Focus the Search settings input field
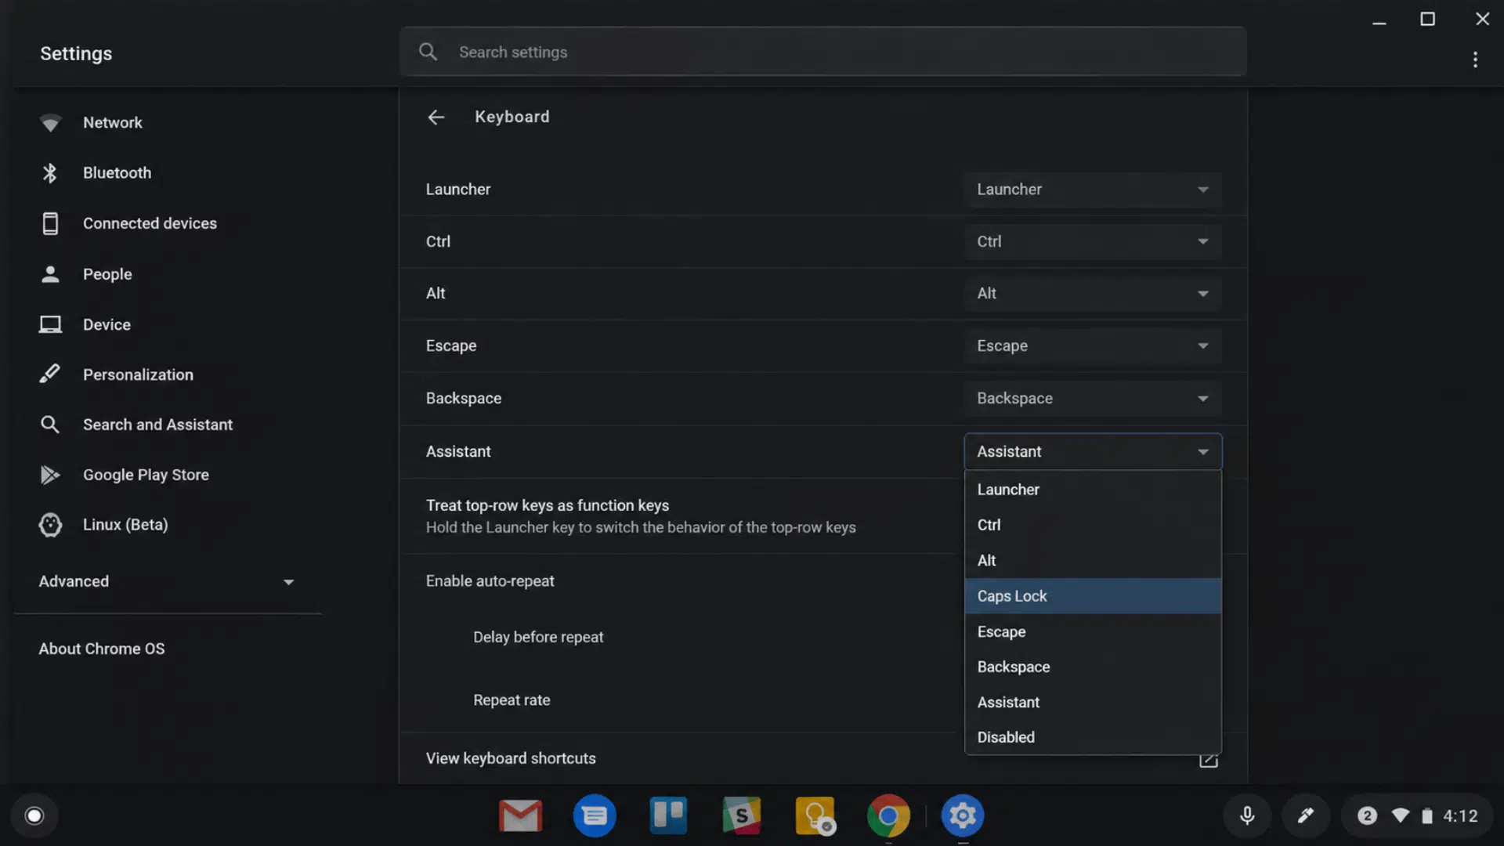The image size is (1504, 846). pos(822,52)
